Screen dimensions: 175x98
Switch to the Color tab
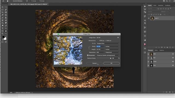(155, 5)
